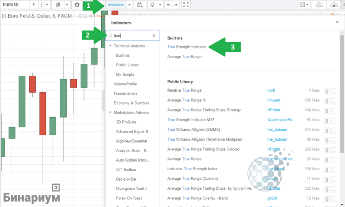View source code of Relative True Range
The image size is (345, 207).
click(x=327, y=91)
